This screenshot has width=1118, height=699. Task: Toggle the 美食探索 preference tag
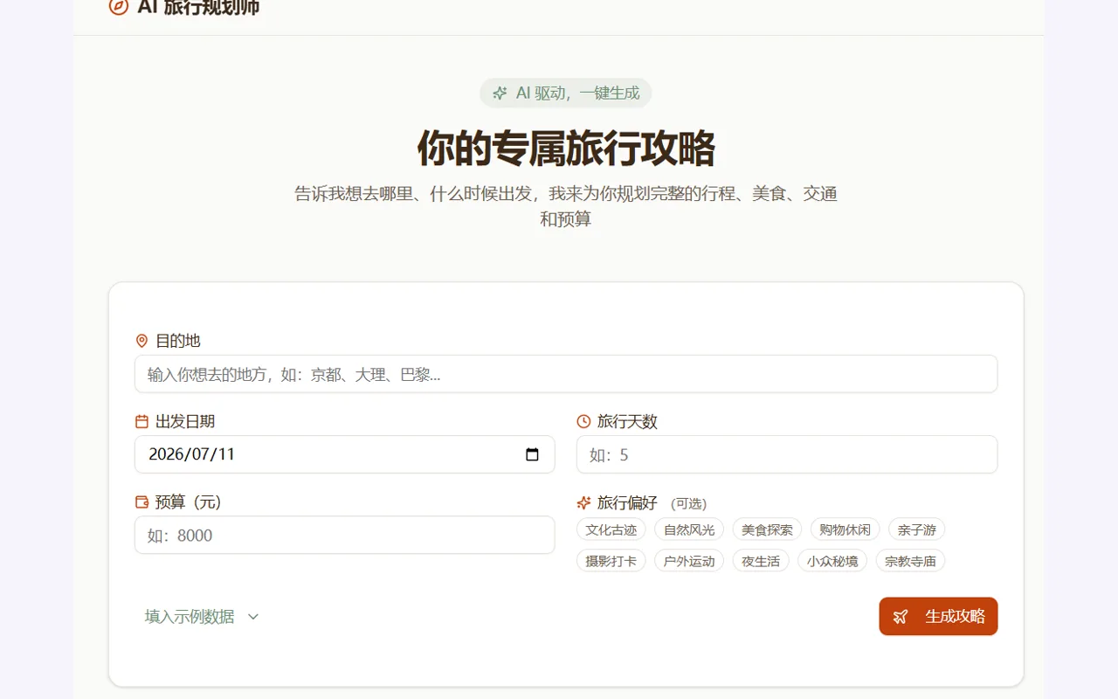point(767,529)
